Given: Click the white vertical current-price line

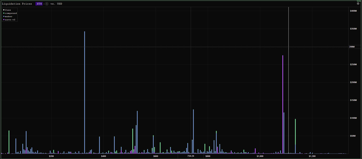Looking at the screenshot, I should pos(289,80).
